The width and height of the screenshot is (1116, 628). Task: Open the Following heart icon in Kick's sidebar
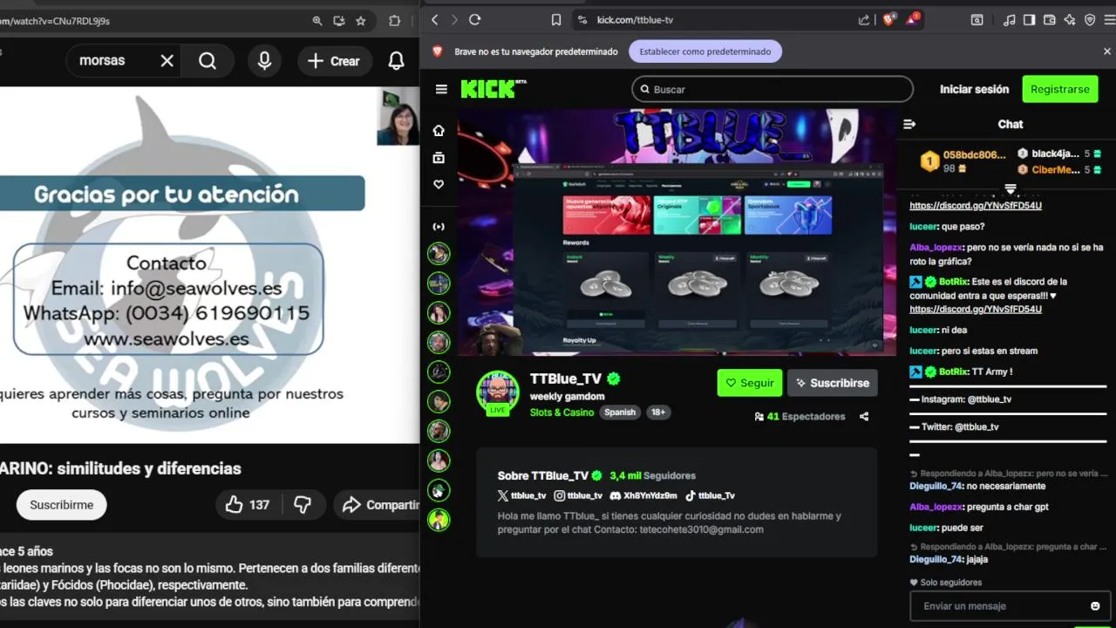click(x=439, y=185)
